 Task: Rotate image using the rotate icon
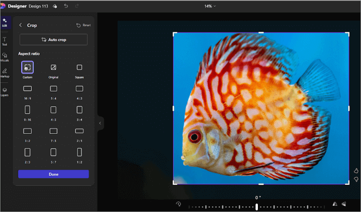point(178,204)
